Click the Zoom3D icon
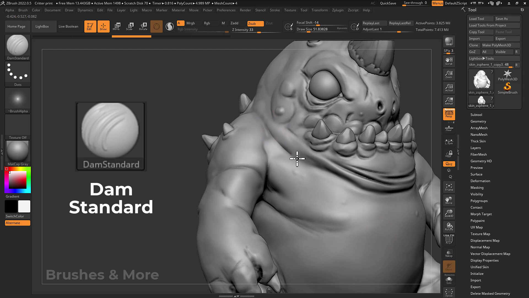Viewport: 529px width, 298px height. click(x=449, y=213)
